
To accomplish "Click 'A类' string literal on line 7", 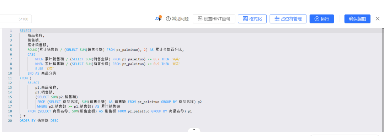I will (176, 59).
